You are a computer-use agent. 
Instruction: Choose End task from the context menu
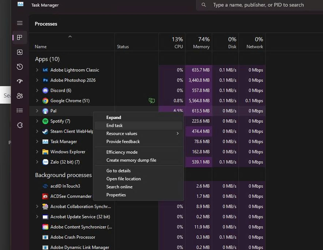(114, 125)
